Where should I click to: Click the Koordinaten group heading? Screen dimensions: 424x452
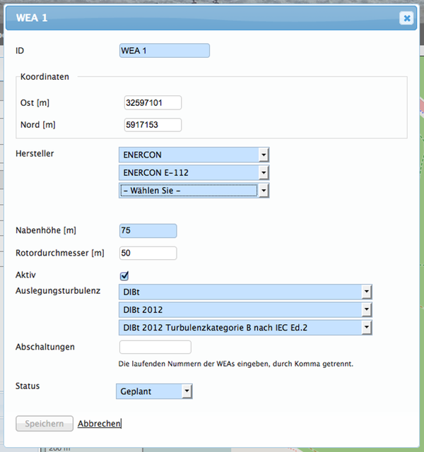coord(45,76)
